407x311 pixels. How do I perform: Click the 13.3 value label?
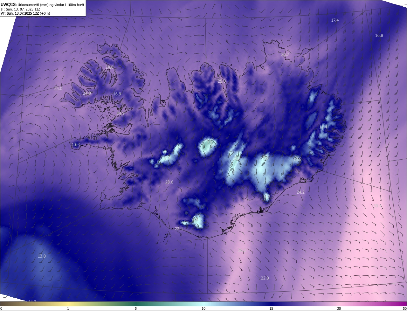click(x=76, y=145)
